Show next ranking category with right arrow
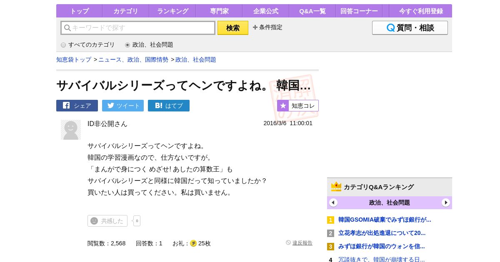500x262 pixels. (446, 203)
